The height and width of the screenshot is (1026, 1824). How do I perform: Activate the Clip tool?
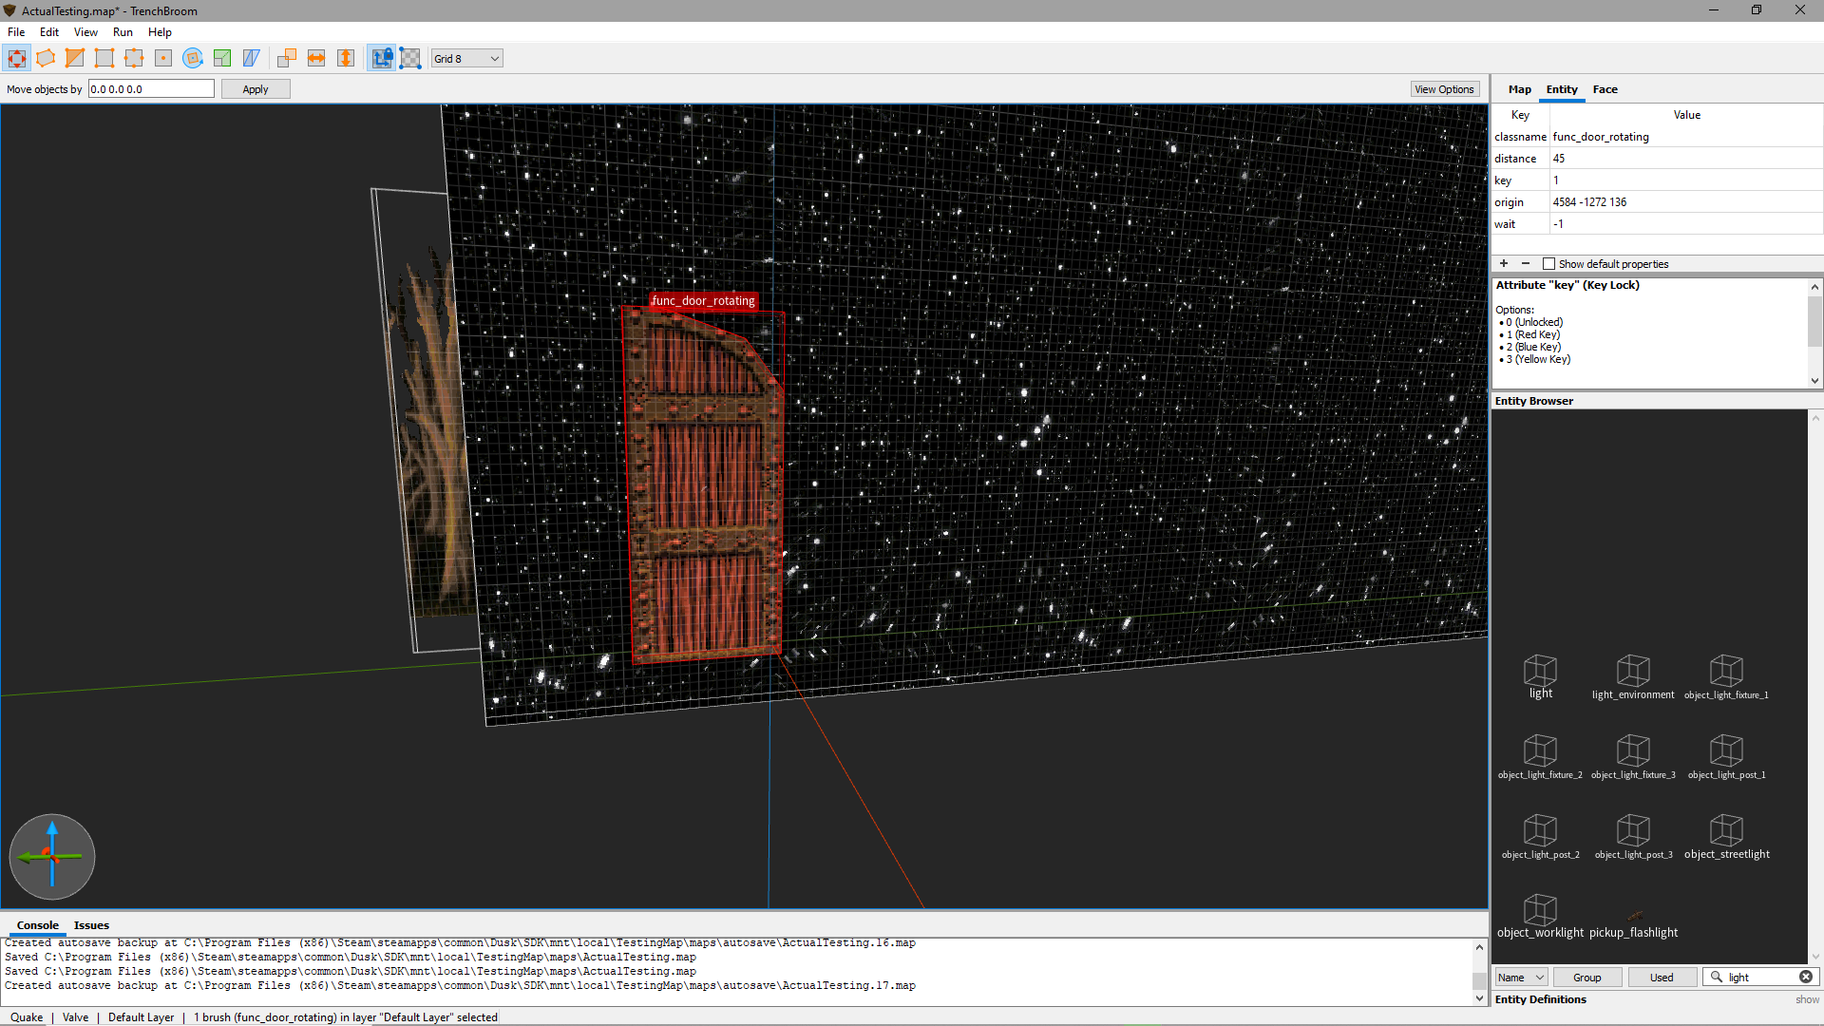75,59
